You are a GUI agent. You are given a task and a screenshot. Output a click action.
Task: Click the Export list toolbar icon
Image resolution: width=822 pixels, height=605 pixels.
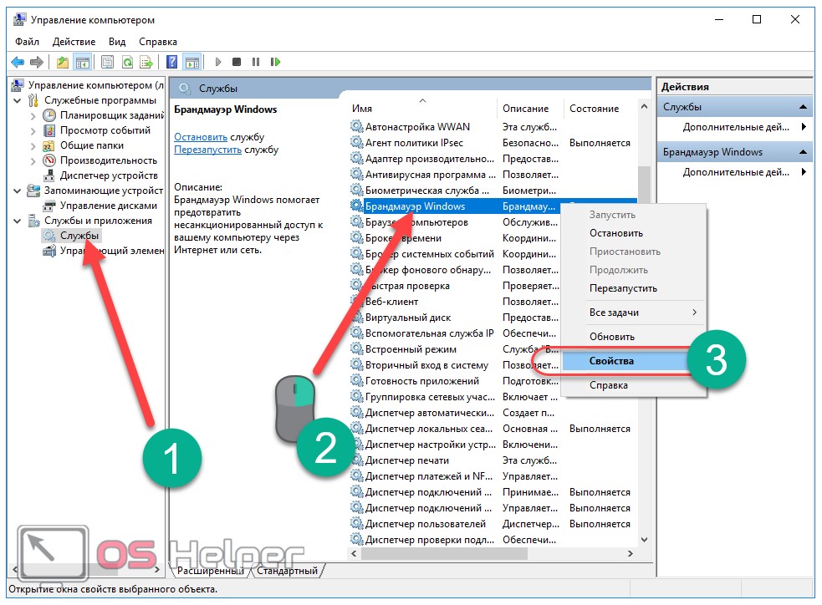coord(146,62)
